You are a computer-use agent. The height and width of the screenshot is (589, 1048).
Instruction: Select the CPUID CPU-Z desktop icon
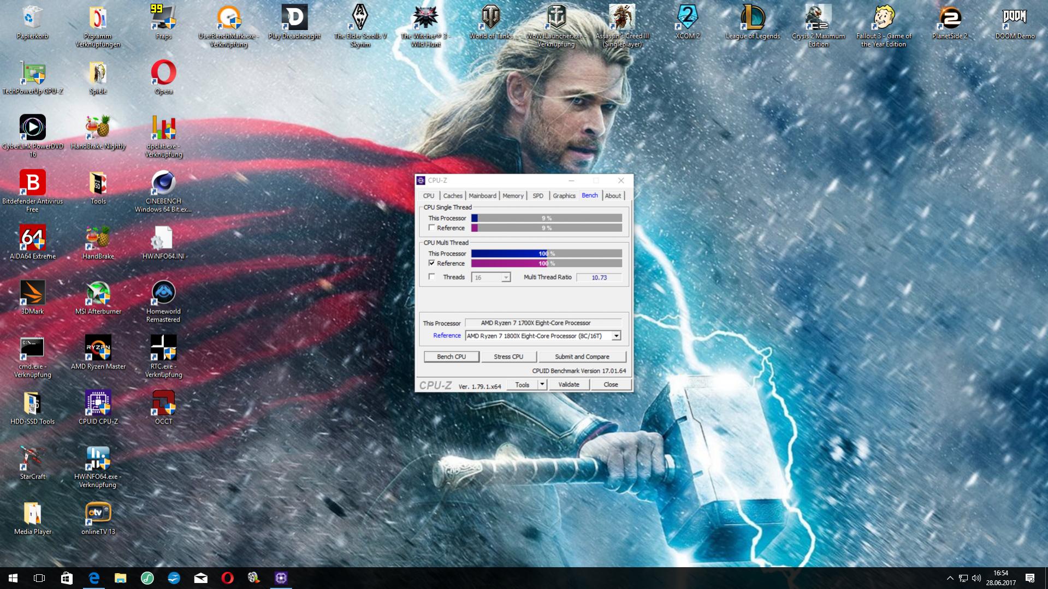tap(98, 407)
